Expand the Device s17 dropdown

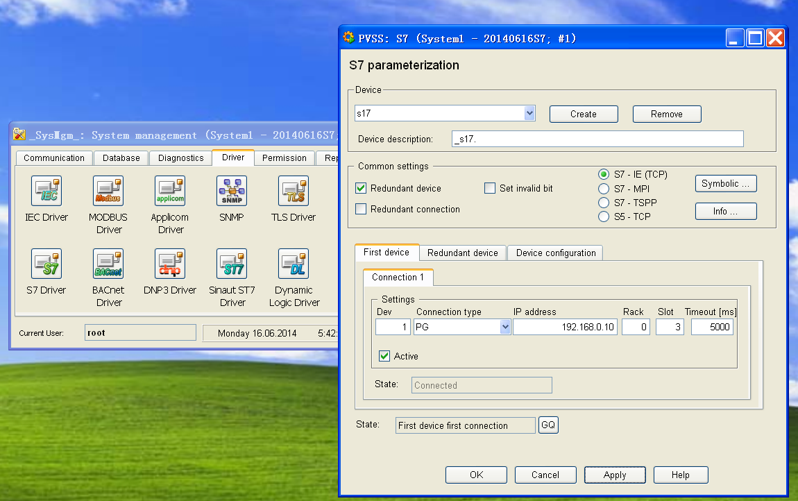tap(529, 113)
